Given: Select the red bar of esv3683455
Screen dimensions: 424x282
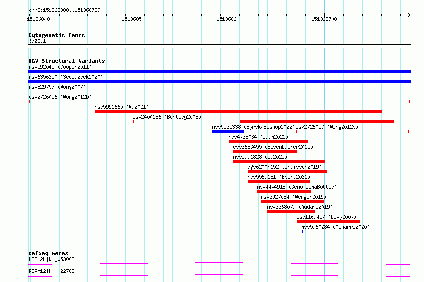Looking at the screenshot, I should pyautogui.click(x=265, y=151).
